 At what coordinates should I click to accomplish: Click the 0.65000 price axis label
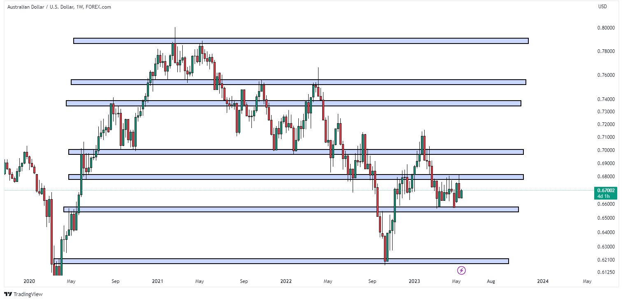(x=606, y=218)
